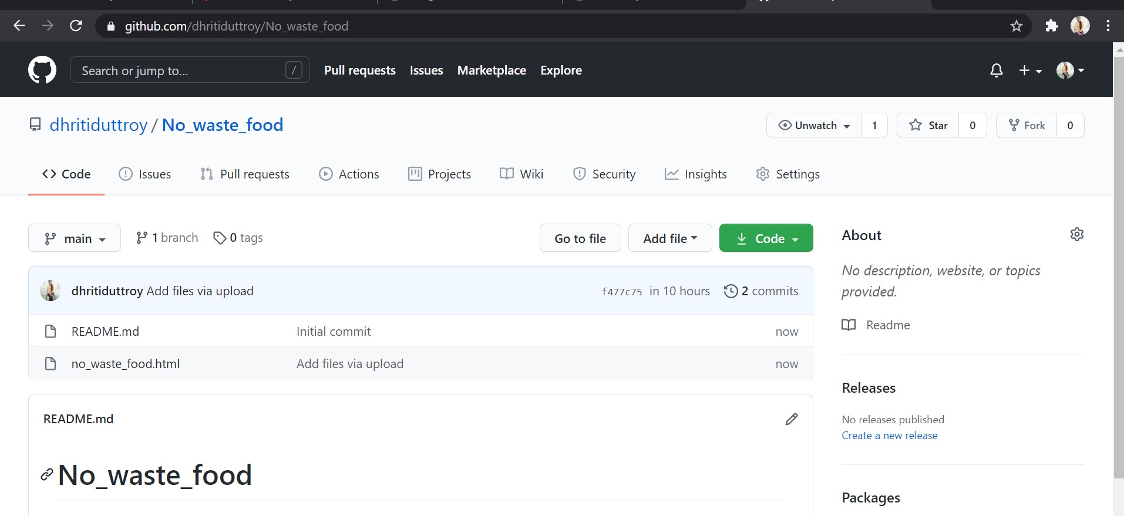1124x516 pixels.
Task: Click the commit author avatar thumbnail
Action: [x=51, y=291]
